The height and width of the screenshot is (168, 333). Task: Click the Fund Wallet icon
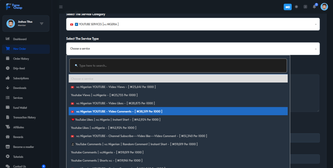coord(8,107)
